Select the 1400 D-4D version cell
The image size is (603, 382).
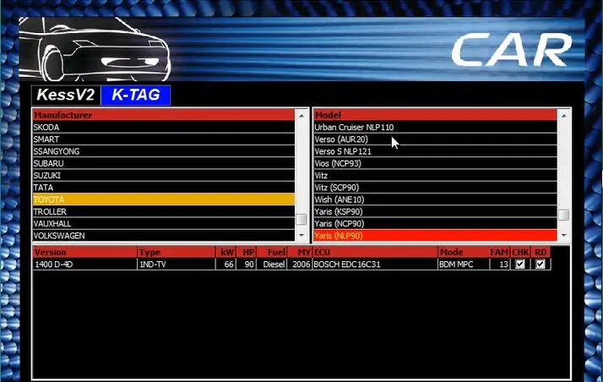(x=85, y=265)
